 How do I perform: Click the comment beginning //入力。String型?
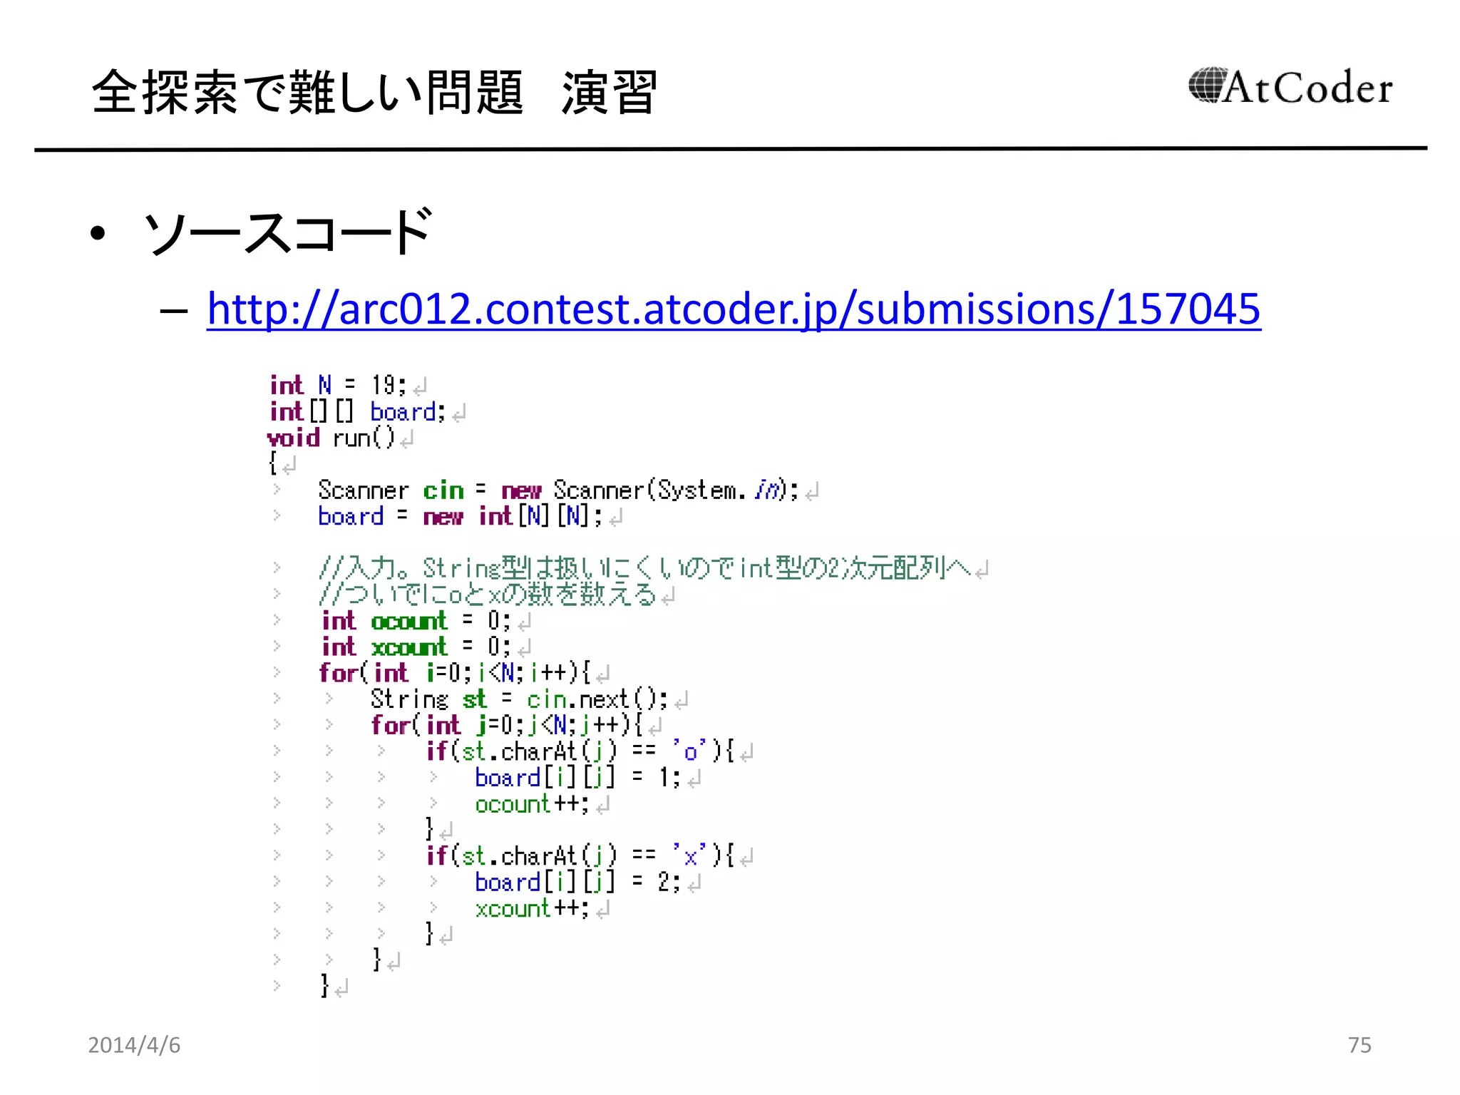tap(645, 568)
